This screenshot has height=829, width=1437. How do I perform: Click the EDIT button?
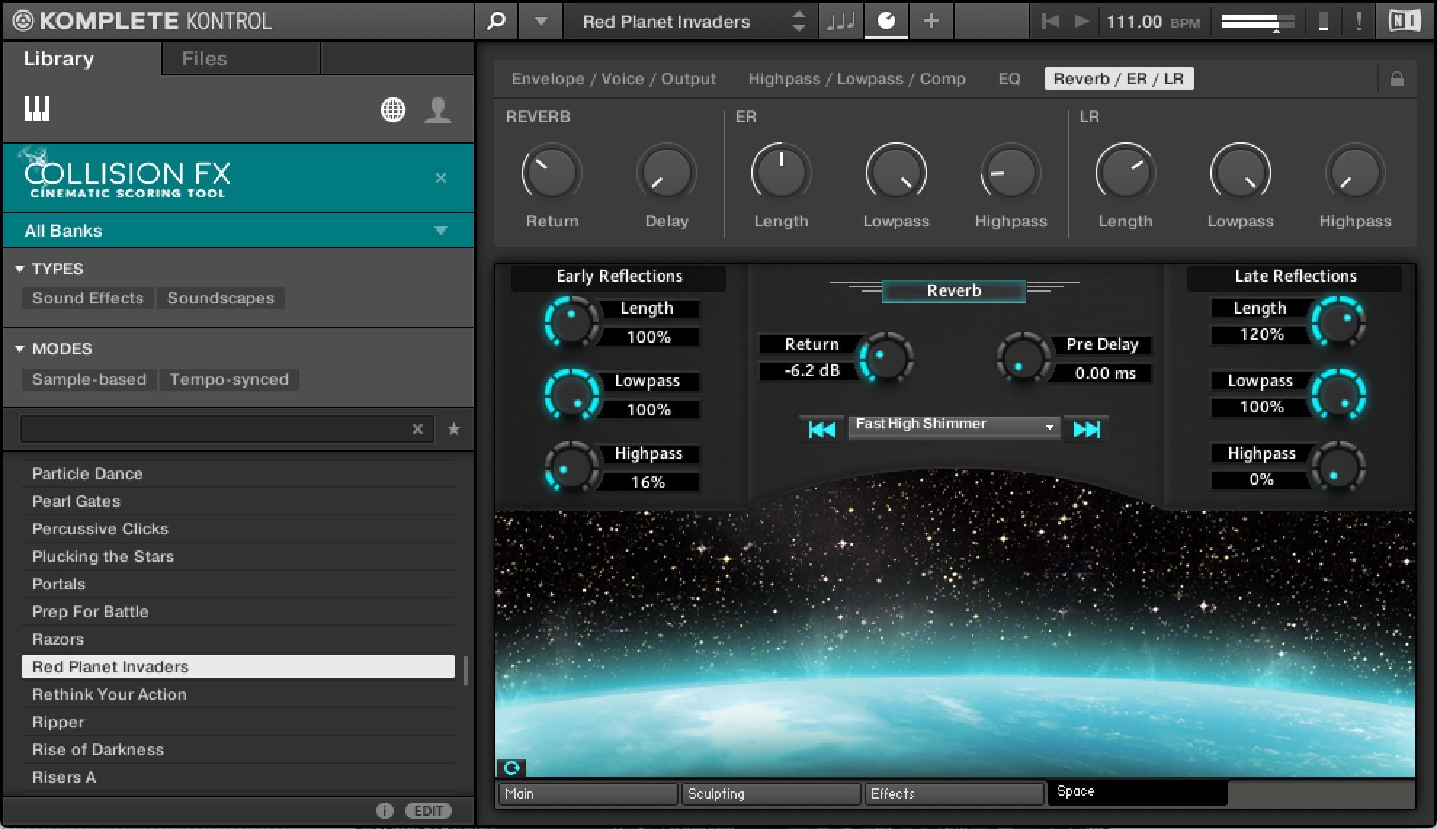tap(429, 811)
